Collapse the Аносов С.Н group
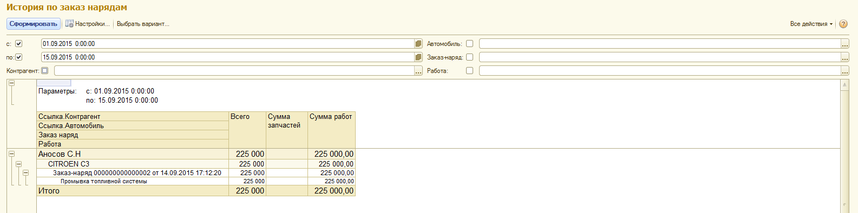858x213 pixels. [x=11, y=154]
